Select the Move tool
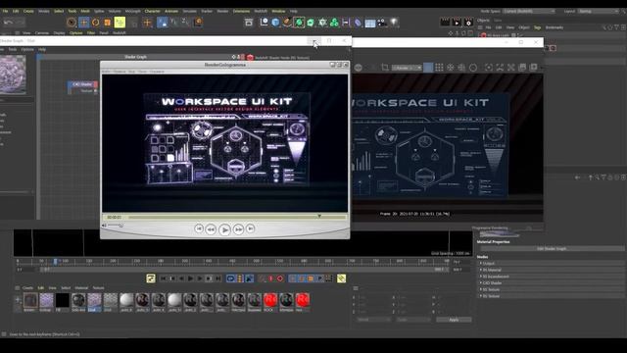Viewport: 627px width, 353px height. point(83,23)
